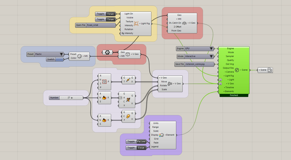Click the flatten icon on renderer V Geo input

pyautogui.click(x=220, y=84)
